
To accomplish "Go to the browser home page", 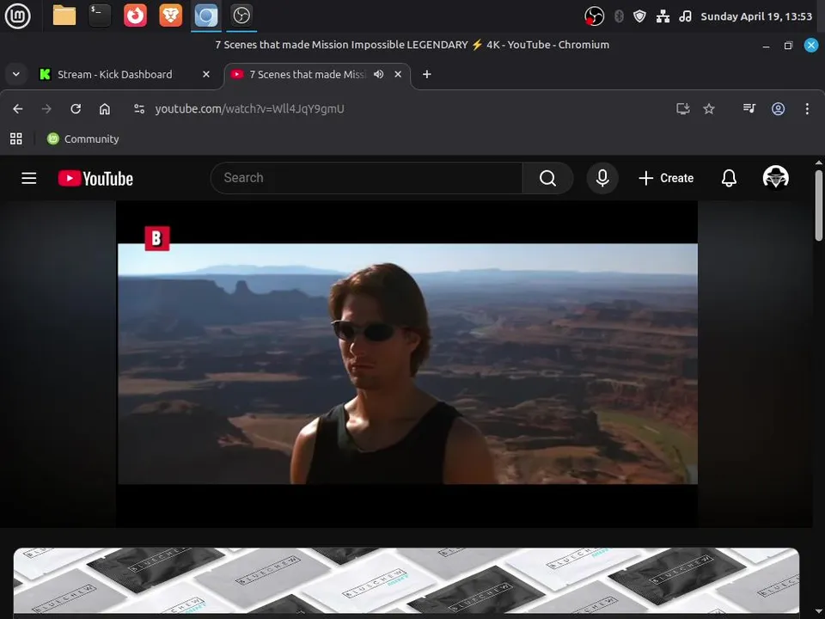I will pos(105,109).
